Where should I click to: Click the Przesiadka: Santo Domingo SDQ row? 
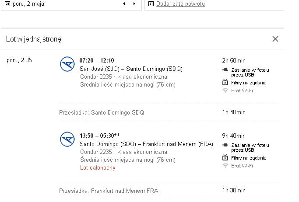click(169, 112)
